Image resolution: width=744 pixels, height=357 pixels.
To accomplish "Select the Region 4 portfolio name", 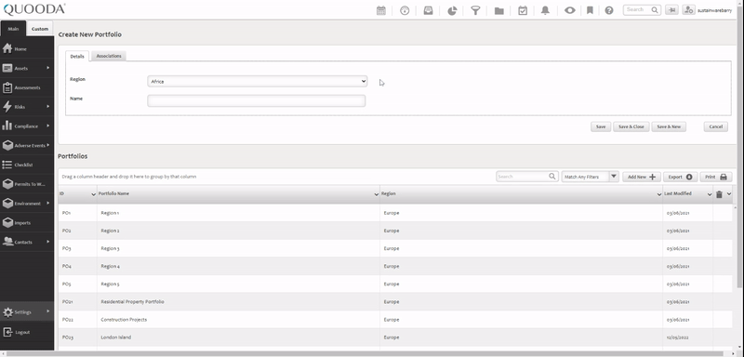I will [x=110, y=266].
